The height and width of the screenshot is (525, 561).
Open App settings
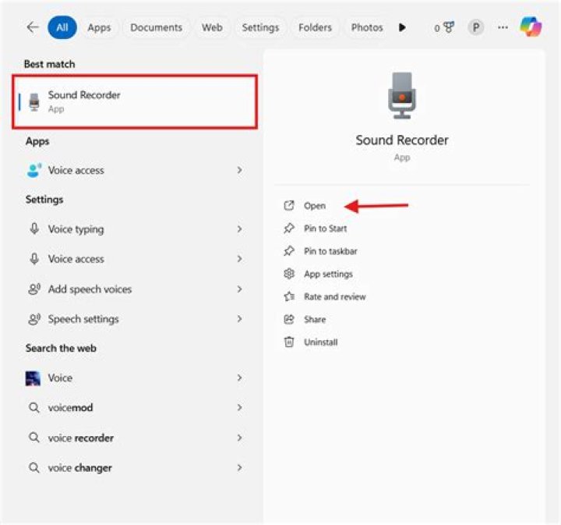coord(329,274)
